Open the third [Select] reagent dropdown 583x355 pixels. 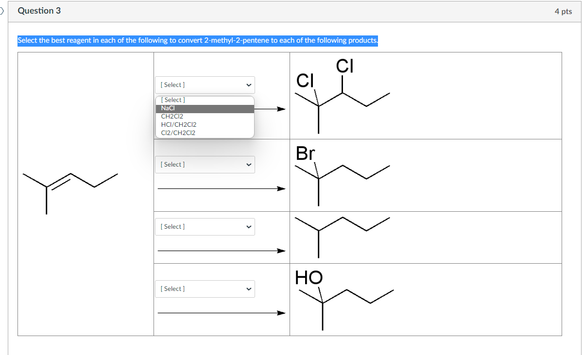205,226
